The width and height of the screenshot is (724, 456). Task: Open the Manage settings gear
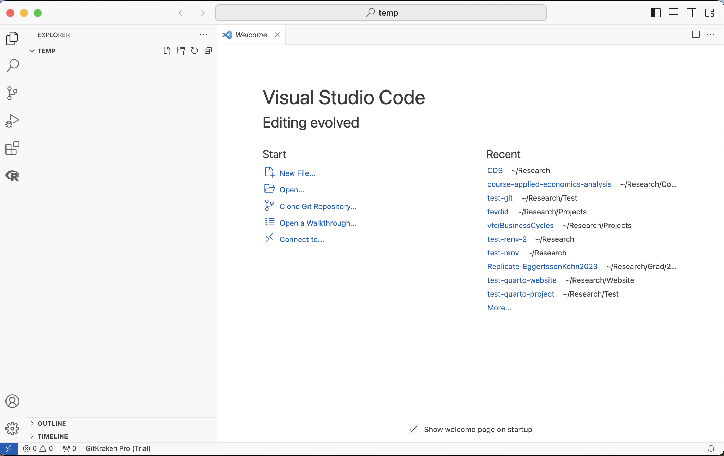[12, 428]
